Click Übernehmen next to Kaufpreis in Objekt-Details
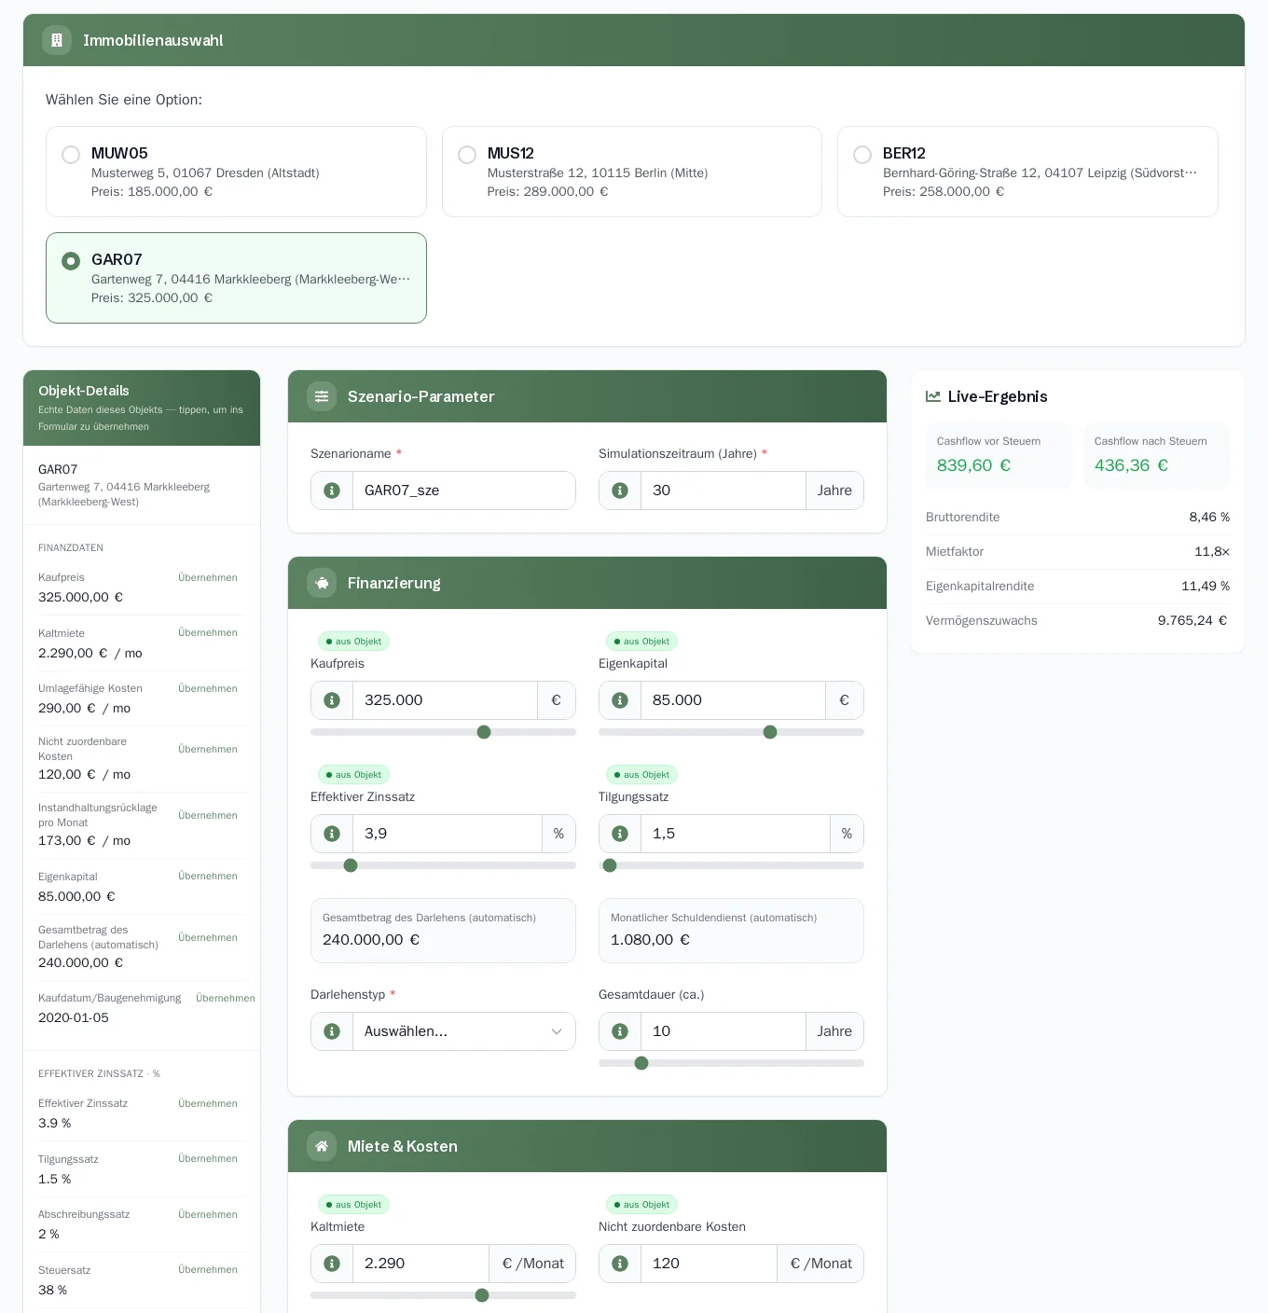1268x1313 pixels. tap(208, 577)
